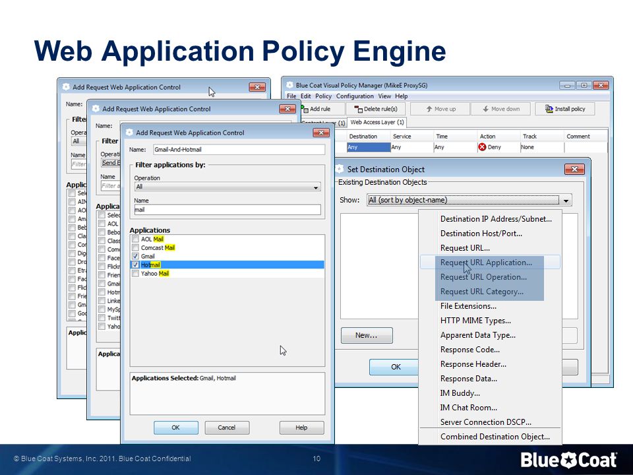Check the Bebo checkbox in middle dialog
Viewport: 633px width, 475px height.
[102, 232]
